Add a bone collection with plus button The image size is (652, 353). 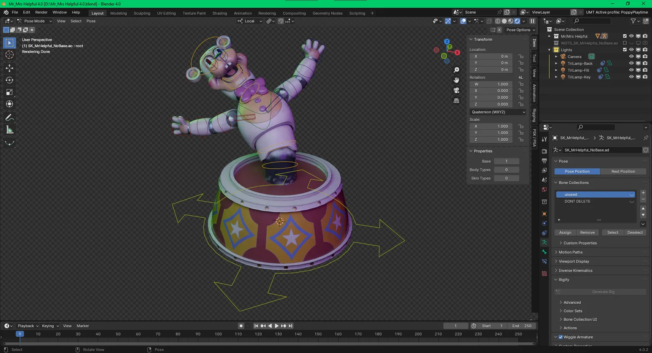(x=643, y=193)
